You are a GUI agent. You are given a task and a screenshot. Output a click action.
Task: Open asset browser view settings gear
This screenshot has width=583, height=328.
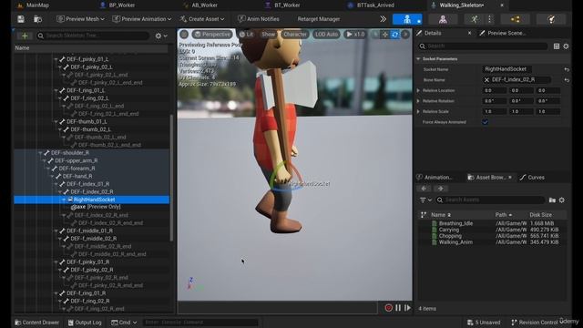[562, 200]
